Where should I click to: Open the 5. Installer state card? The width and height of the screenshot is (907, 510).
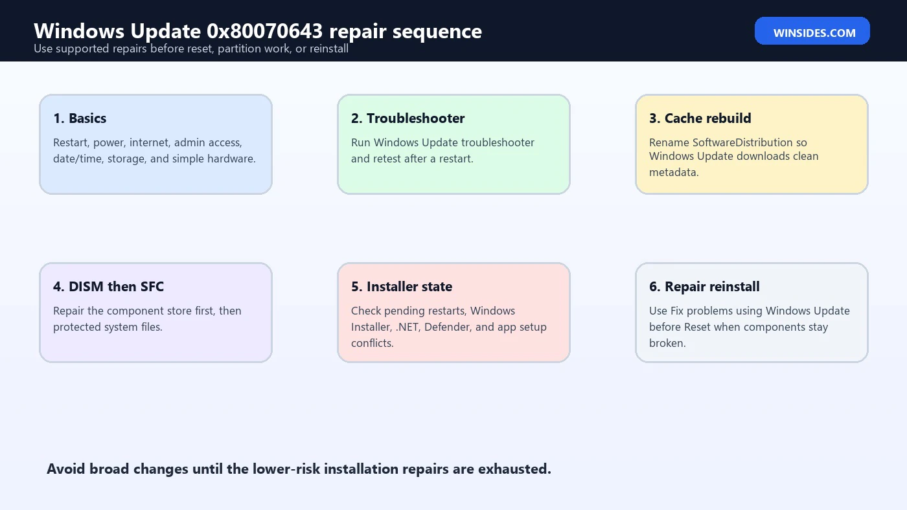(454, 313)
